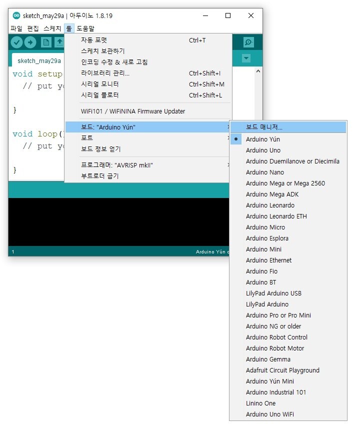Select Arduino Uno board
This screenshot has width=357, height=424.
pyautogui.click(x=288, y=150)
